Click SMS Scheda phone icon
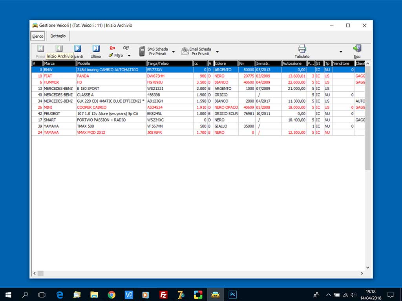Image resolution: width=402 pixels, height=301 pixels. pyautogui.click(x=142, y=51)
